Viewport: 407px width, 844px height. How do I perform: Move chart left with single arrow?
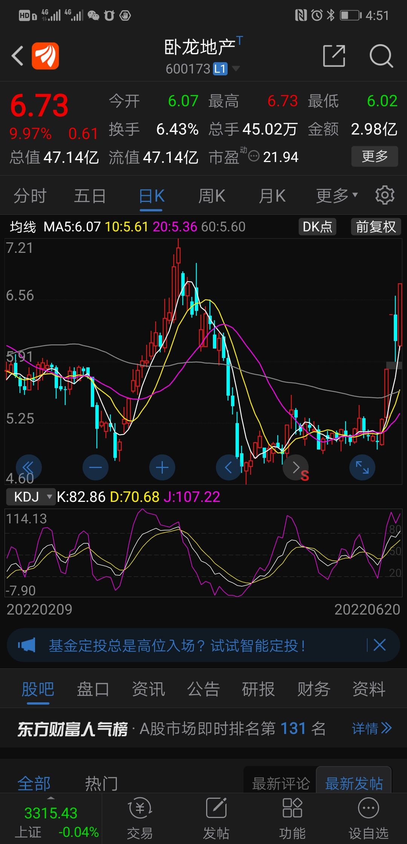click(x=229, y=468)
